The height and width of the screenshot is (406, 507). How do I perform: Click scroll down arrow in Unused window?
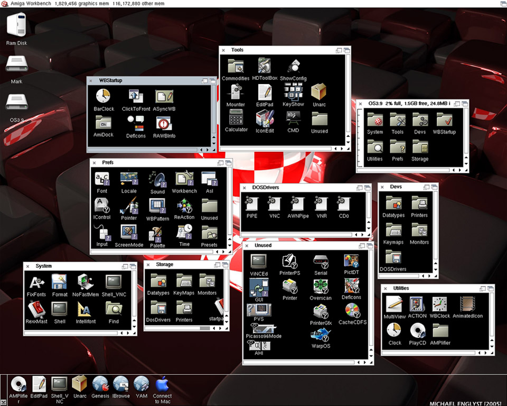[371, 356]
